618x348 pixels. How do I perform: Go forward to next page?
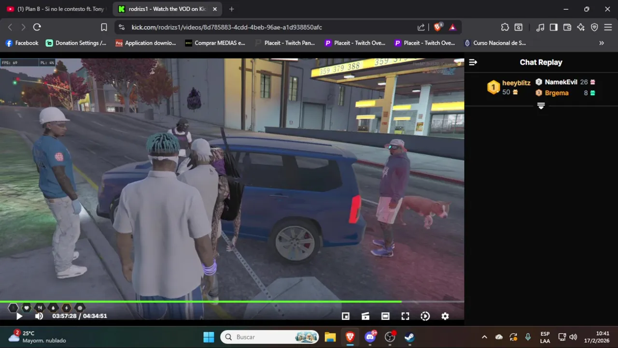[23, 28]
